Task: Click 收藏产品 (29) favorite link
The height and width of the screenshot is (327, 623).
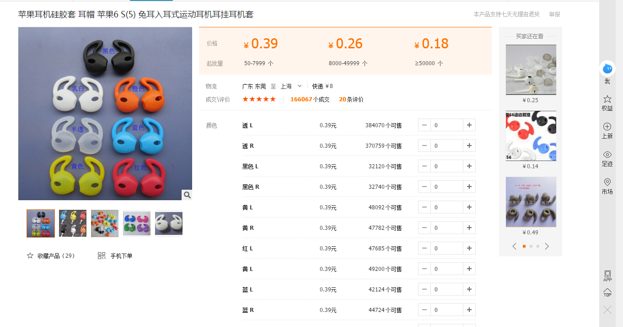Action: (x=56, y=256)
